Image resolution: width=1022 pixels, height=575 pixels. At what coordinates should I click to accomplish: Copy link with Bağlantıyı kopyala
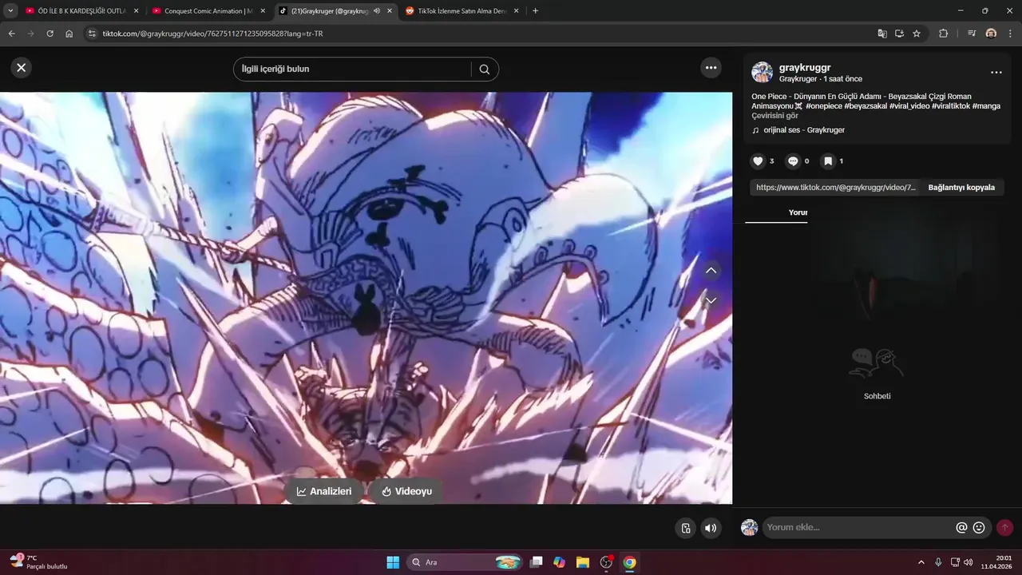coord(961,188)
